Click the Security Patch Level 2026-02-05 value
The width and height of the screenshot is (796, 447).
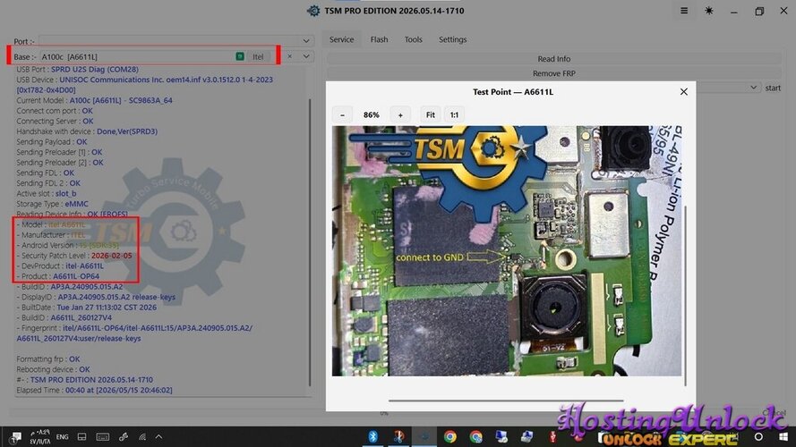(111, 256)
